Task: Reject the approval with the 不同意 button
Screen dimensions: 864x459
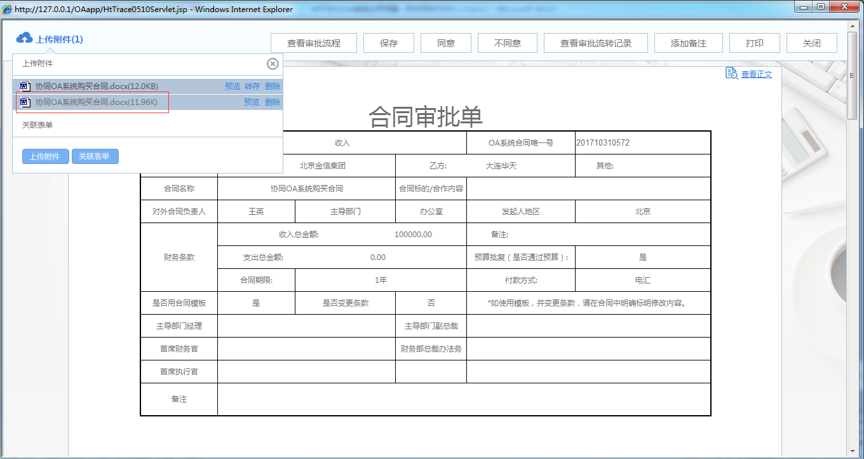Action: (x=507, y=43)
